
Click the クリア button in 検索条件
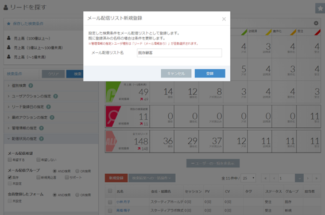[x=53, y=74]
